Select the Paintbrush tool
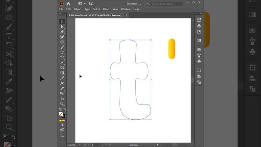This screenshot has height=147, width=261. [62, 47]
